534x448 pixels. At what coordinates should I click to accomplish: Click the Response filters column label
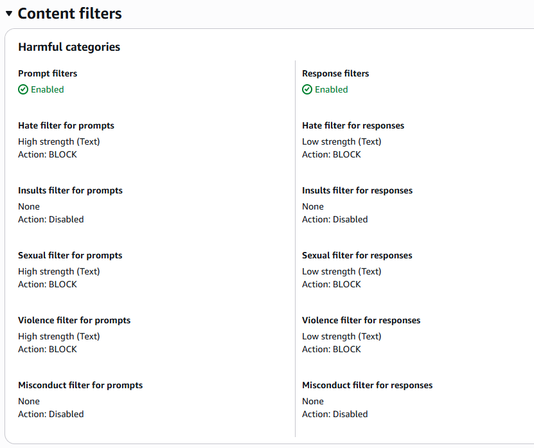coord(335,73)
